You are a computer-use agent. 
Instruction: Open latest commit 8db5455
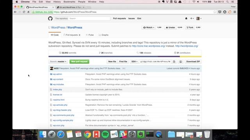click(184, 68)
